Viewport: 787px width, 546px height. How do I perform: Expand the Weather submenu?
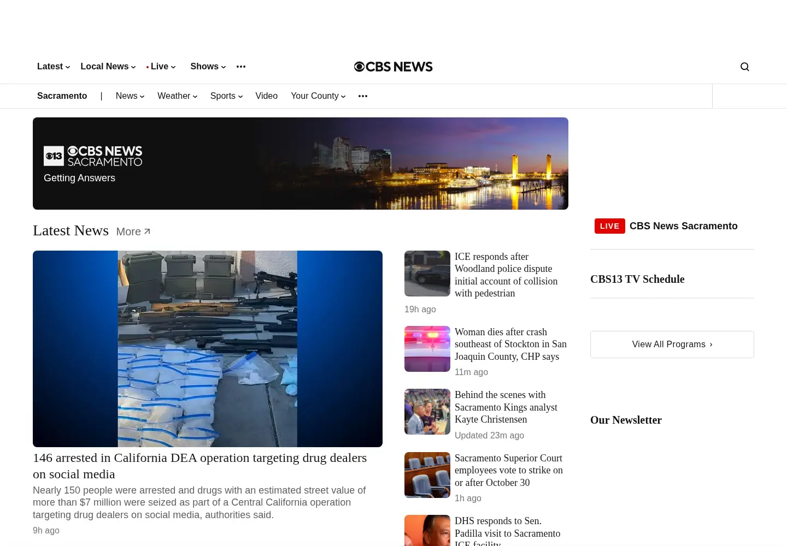178,96
